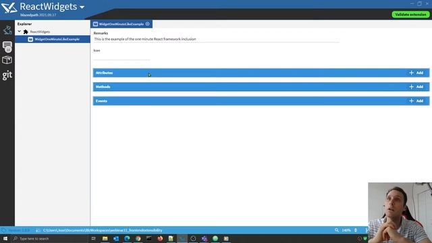The image size is (432, 243).
Task: Open the ReactWidgets project dropdown arrow
Action: click(x=82, y=7)
